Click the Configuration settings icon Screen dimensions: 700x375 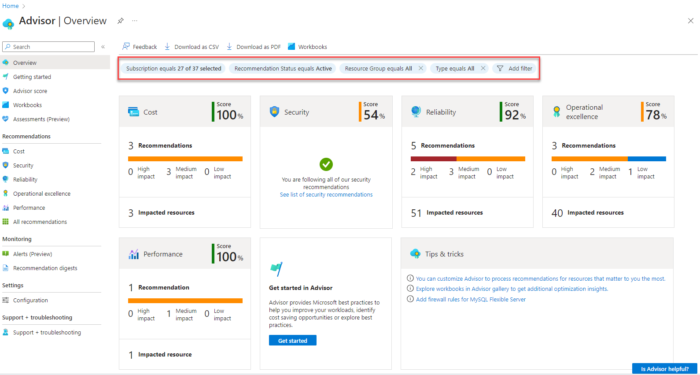(x=6, y=300)
